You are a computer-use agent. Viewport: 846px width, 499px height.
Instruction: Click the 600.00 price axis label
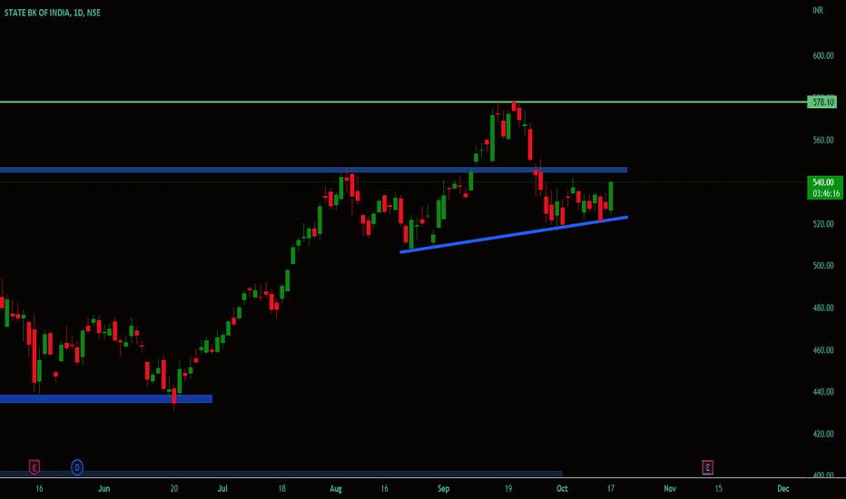(x=823, y=55)
